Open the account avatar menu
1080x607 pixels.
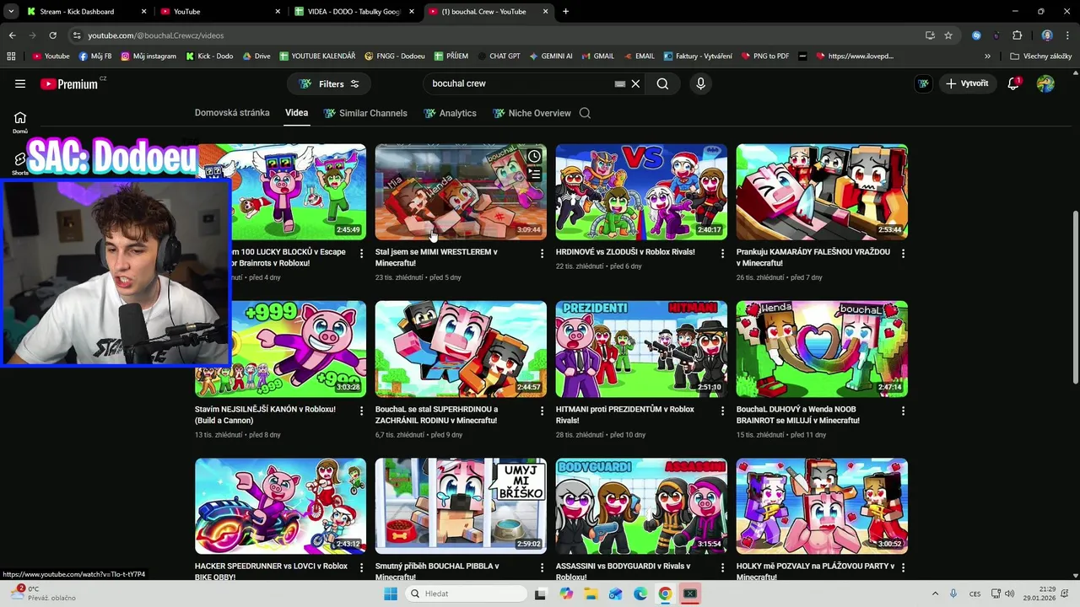click(1045, 83)
